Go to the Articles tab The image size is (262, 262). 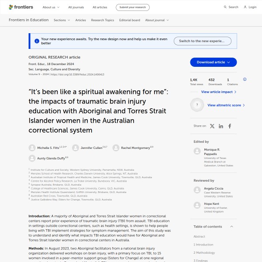click(x=80, y=20)
